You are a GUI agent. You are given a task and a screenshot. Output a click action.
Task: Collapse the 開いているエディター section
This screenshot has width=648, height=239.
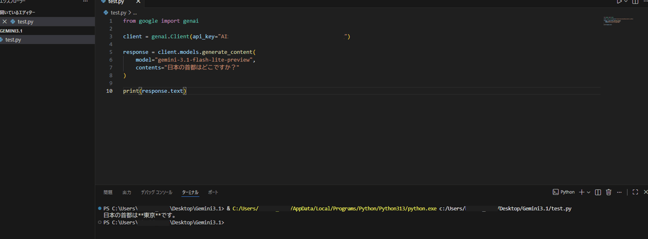18,13
